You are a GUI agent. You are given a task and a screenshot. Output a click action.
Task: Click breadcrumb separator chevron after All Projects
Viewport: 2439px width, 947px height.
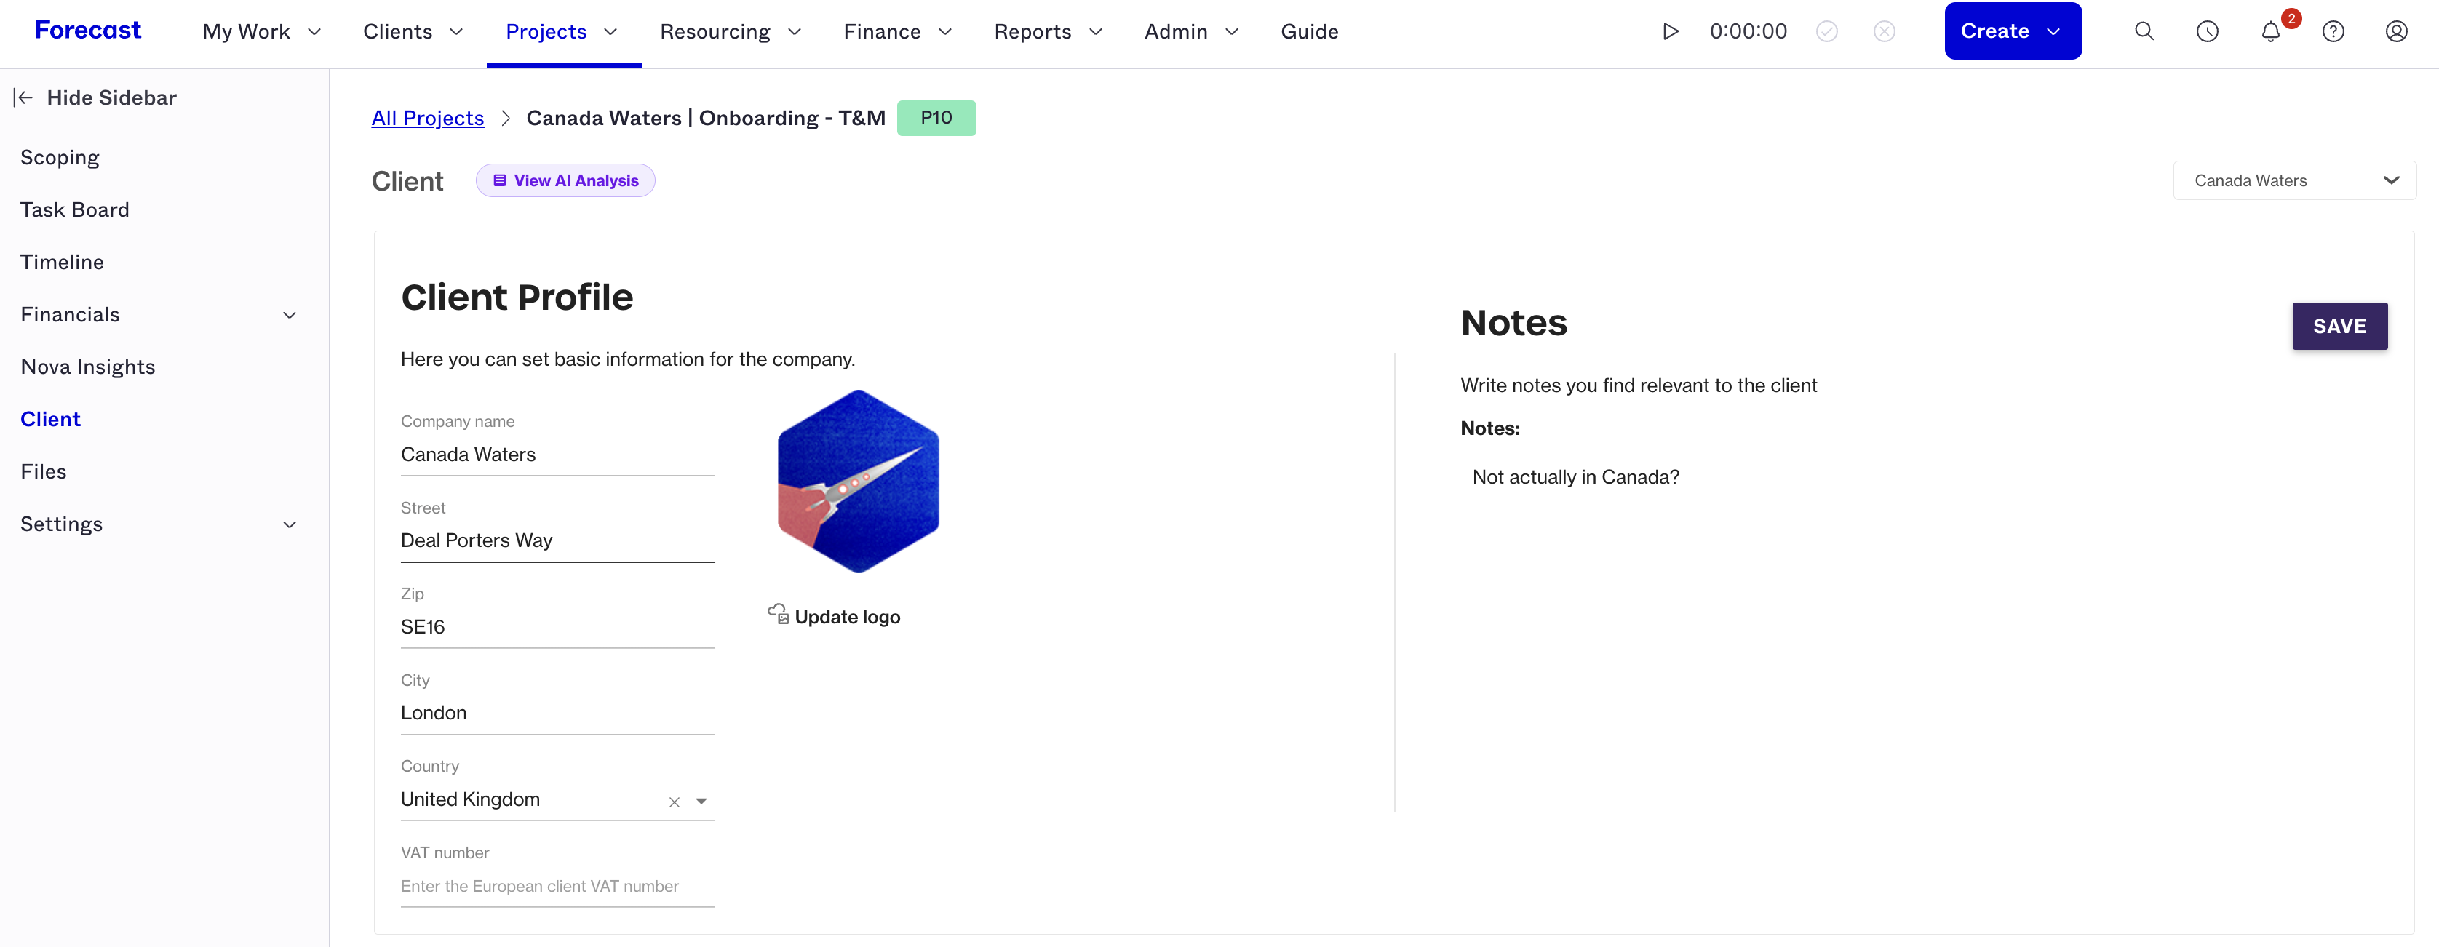[506, 119]
